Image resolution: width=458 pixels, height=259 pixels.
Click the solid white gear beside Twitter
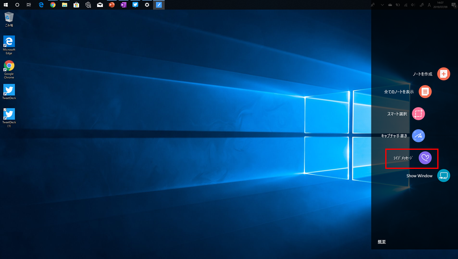point(147,4)
